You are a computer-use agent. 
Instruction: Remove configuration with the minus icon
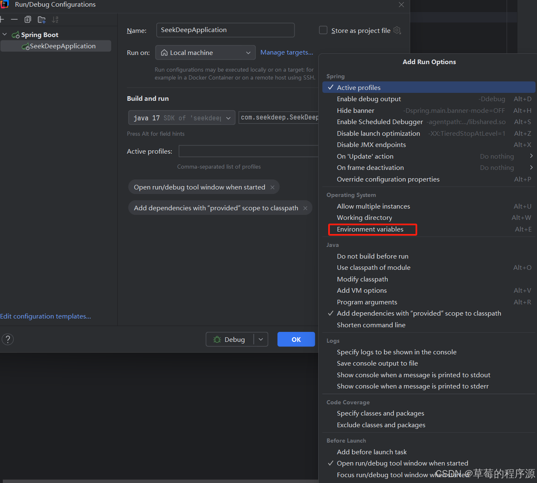point(14,20)
